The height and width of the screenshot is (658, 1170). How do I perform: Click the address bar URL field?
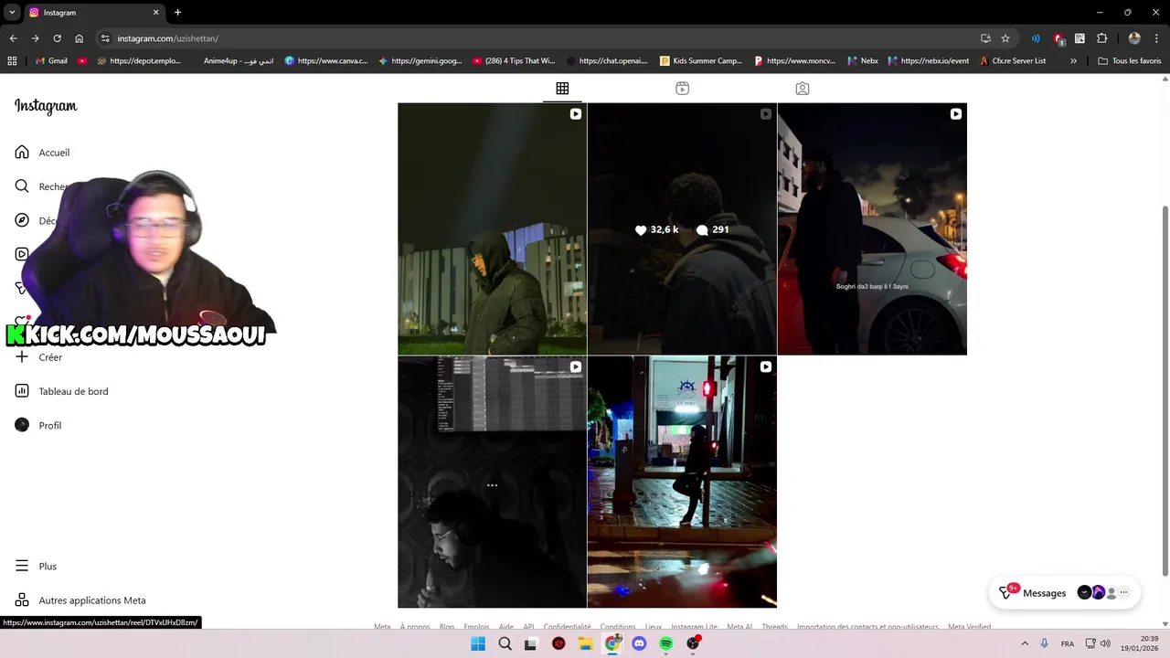539,38
